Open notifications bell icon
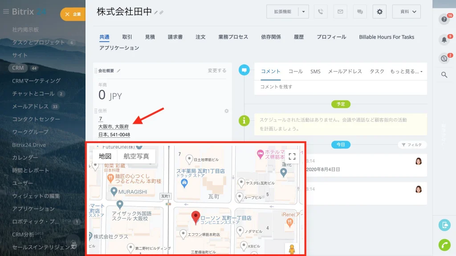 pos(444,40)
